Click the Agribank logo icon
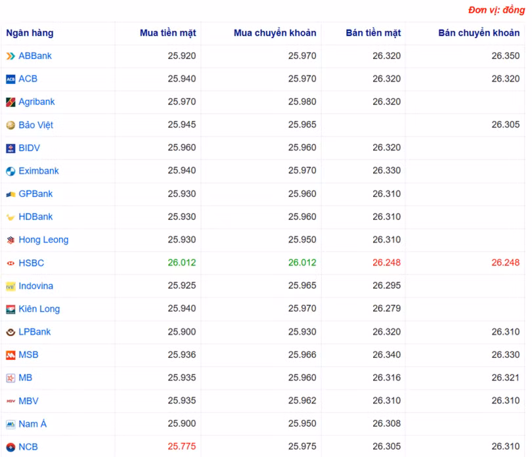This screenshot has height=457, width=532. click(10, 102)
